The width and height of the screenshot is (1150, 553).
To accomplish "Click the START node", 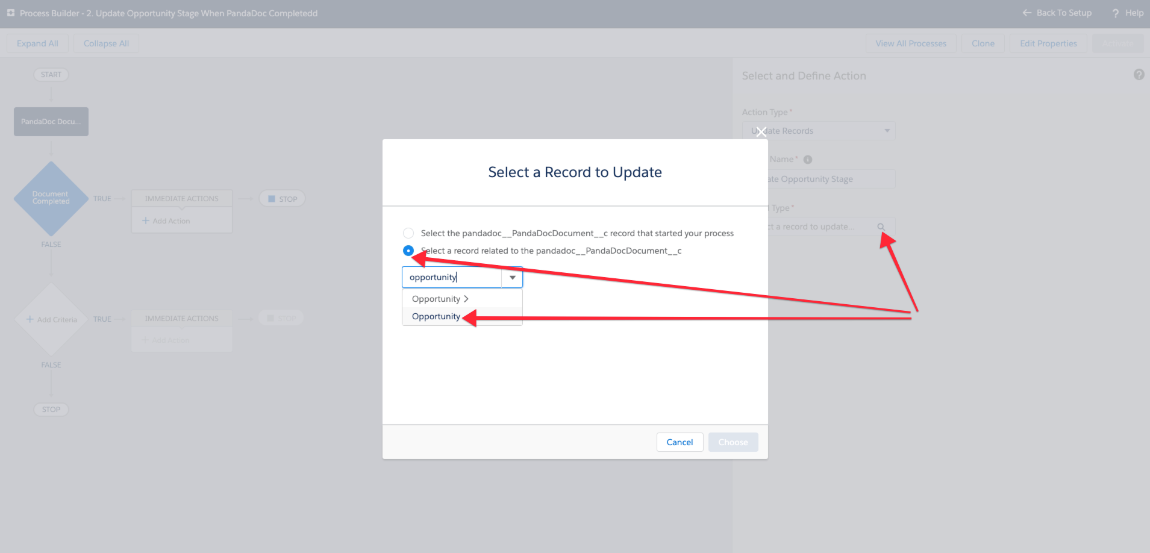I will (x=51, y=75).
